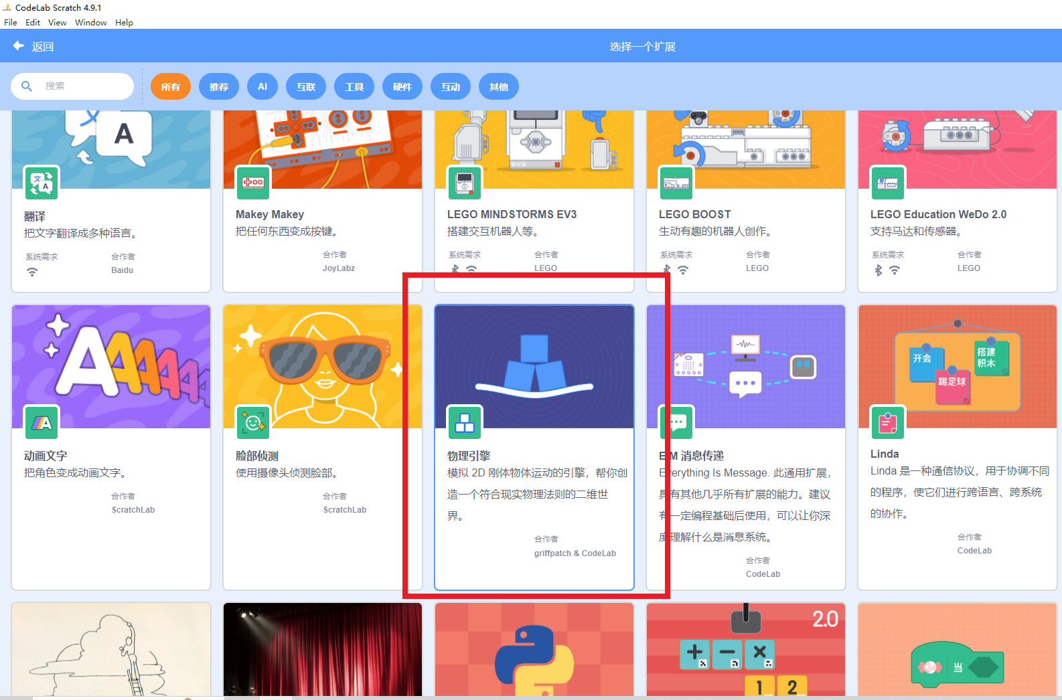Select the 互动 filter tag

tap(451, 86)
